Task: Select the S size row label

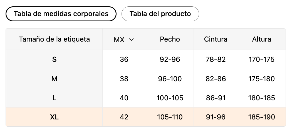Action: click(x=55, y=59)
